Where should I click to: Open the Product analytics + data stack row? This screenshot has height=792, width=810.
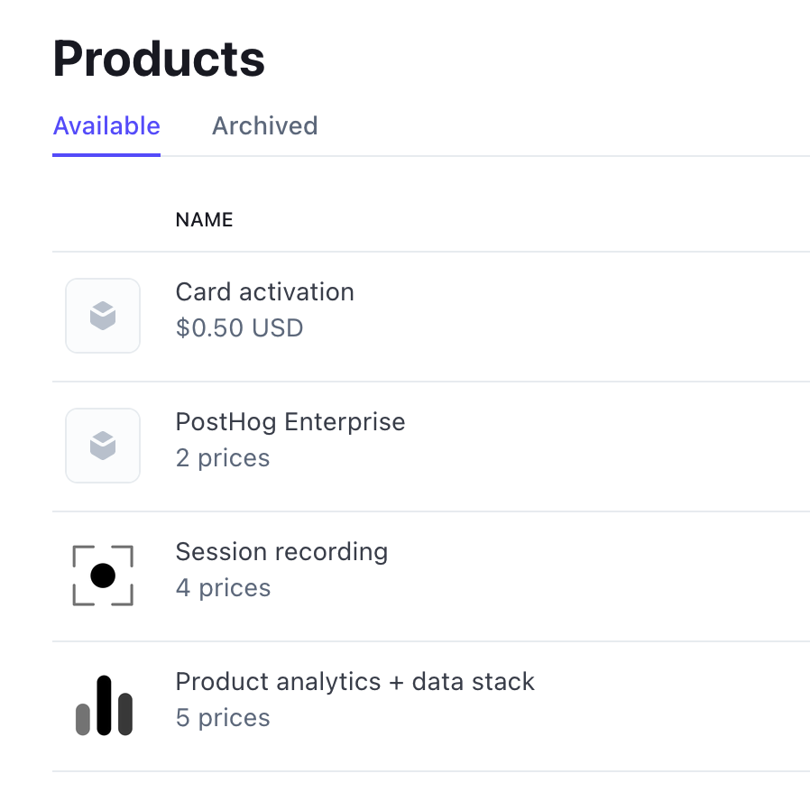point(355,681)
